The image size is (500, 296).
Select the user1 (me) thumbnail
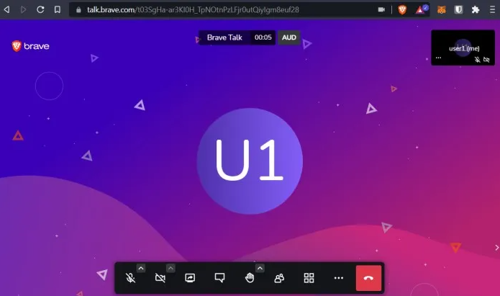(463, 48)
